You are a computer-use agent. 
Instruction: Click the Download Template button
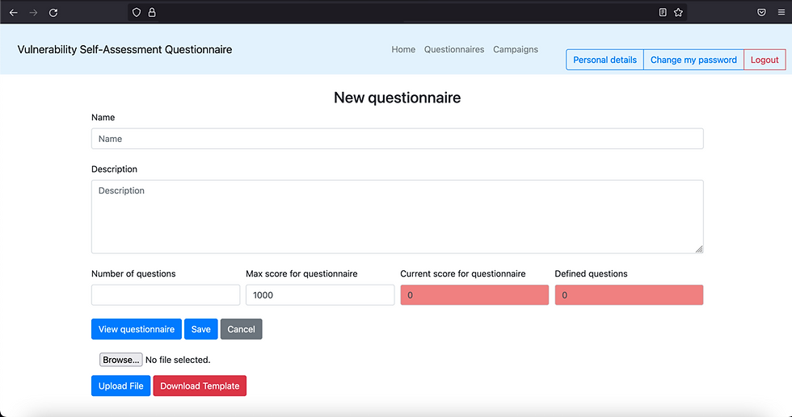coord(200,386)
